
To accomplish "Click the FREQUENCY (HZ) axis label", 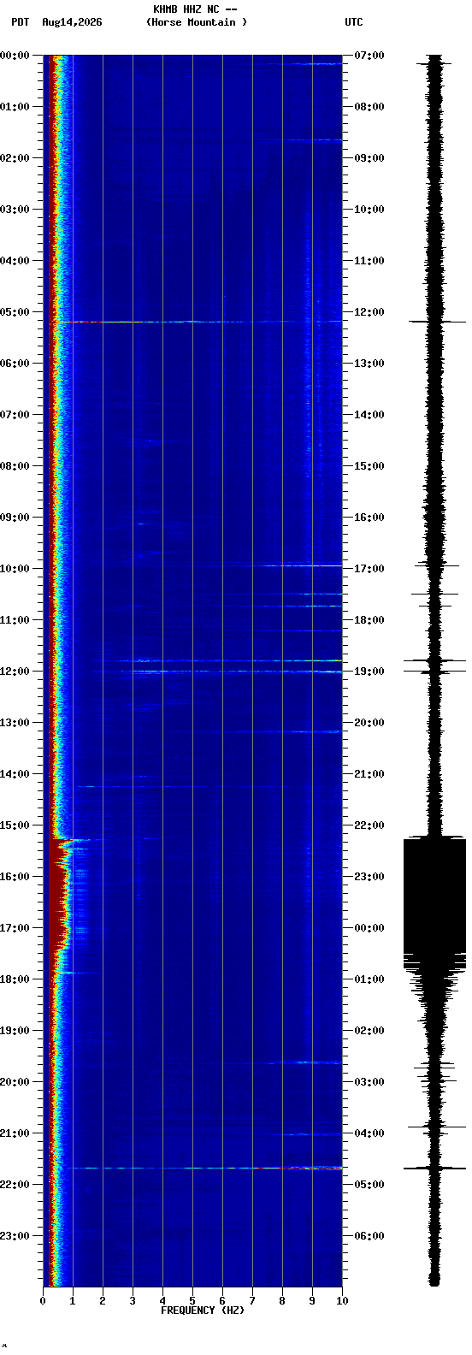I will point(203,1311).
